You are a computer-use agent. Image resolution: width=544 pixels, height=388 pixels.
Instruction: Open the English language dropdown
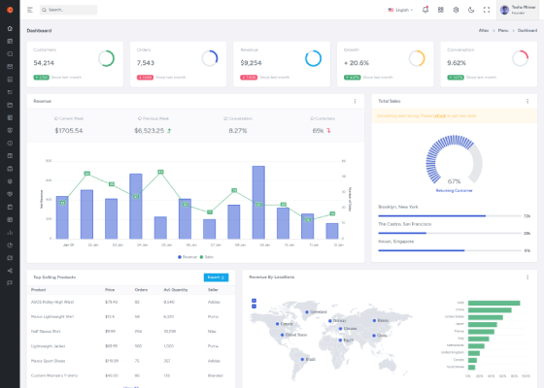pos(400,10)
